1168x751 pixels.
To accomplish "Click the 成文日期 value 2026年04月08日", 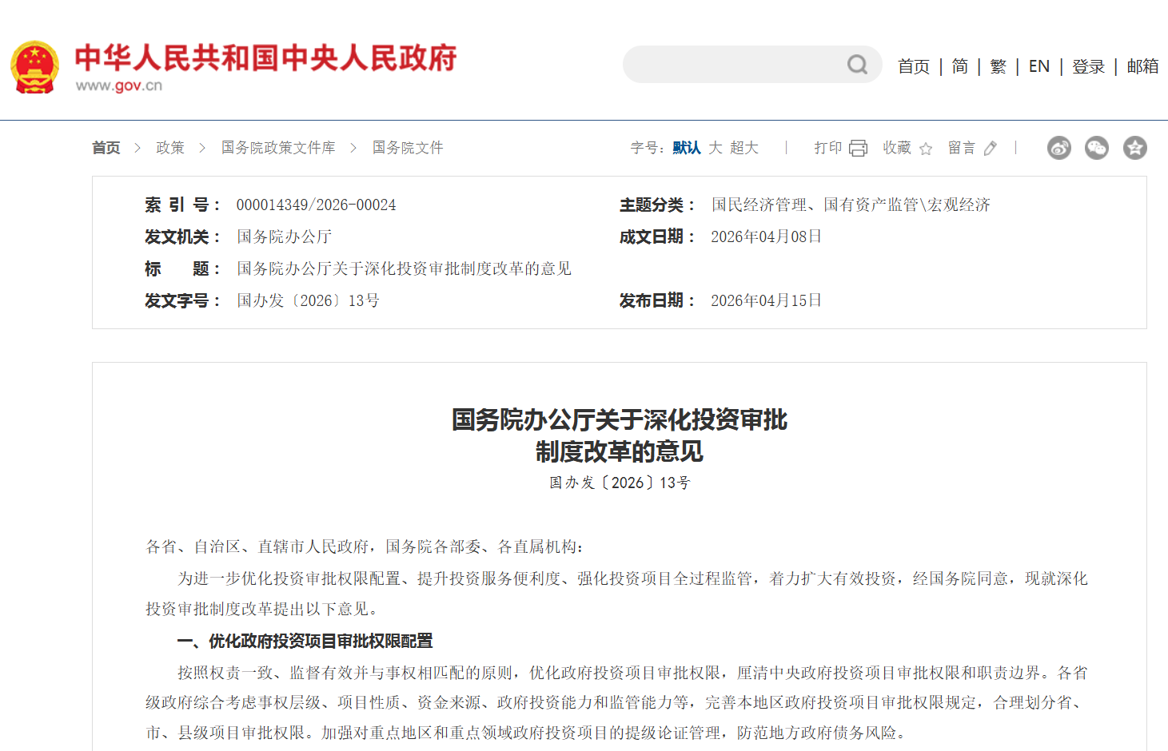I will (766, 237).
